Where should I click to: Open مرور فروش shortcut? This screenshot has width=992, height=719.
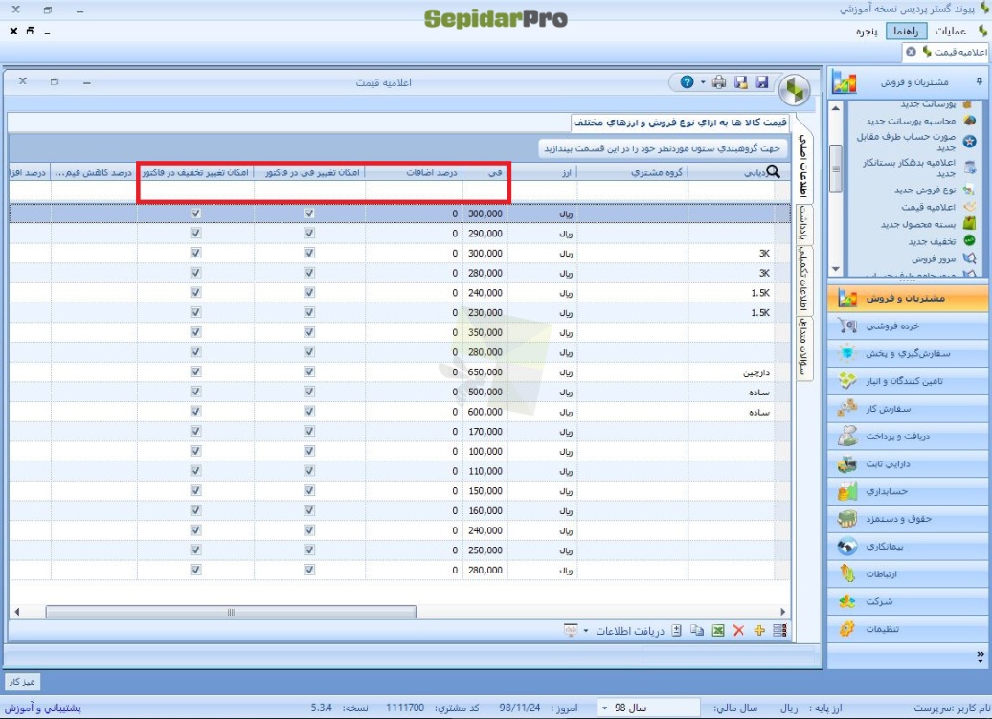[x=934, y=258]
